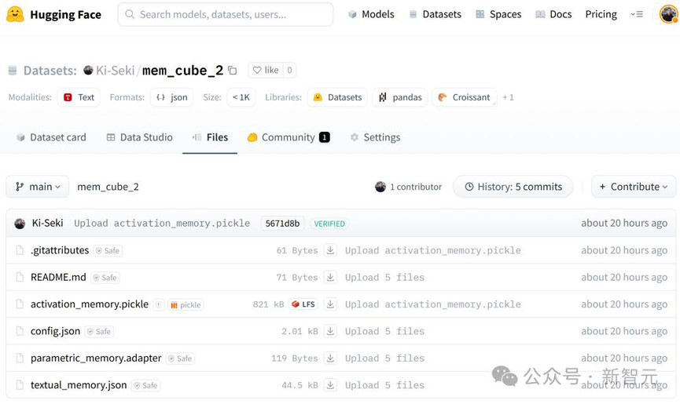This screenshot has height=404, width=680.
Task: Open the parametric_memory.adapter file
Action: [96, 359]
